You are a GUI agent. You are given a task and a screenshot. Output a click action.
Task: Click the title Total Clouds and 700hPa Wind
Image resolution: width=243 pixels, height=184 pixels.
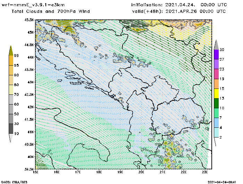pos(51,11)
